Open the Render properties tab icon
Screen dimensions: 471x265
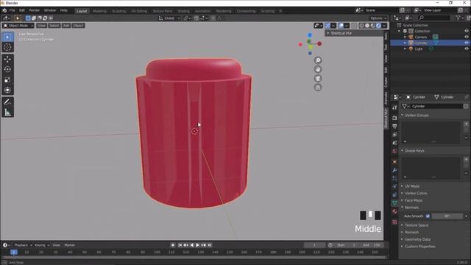click(394, 118)
